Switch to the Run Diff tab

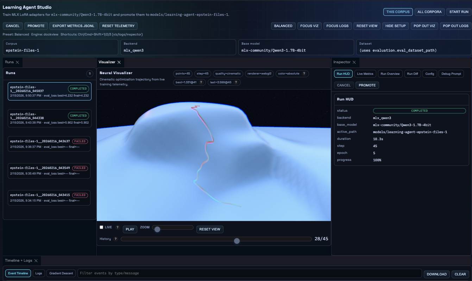tap(413, 74)
